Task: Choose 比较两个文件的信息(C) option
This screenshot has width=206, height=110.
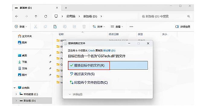Action: [x=89, y=83]
